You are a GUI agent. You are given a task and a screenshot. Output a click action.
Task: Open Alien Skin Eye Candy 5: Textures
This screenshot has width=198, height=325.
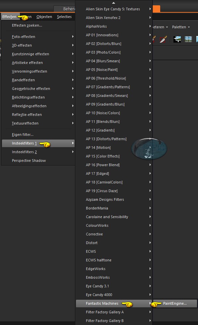[114, 9]
